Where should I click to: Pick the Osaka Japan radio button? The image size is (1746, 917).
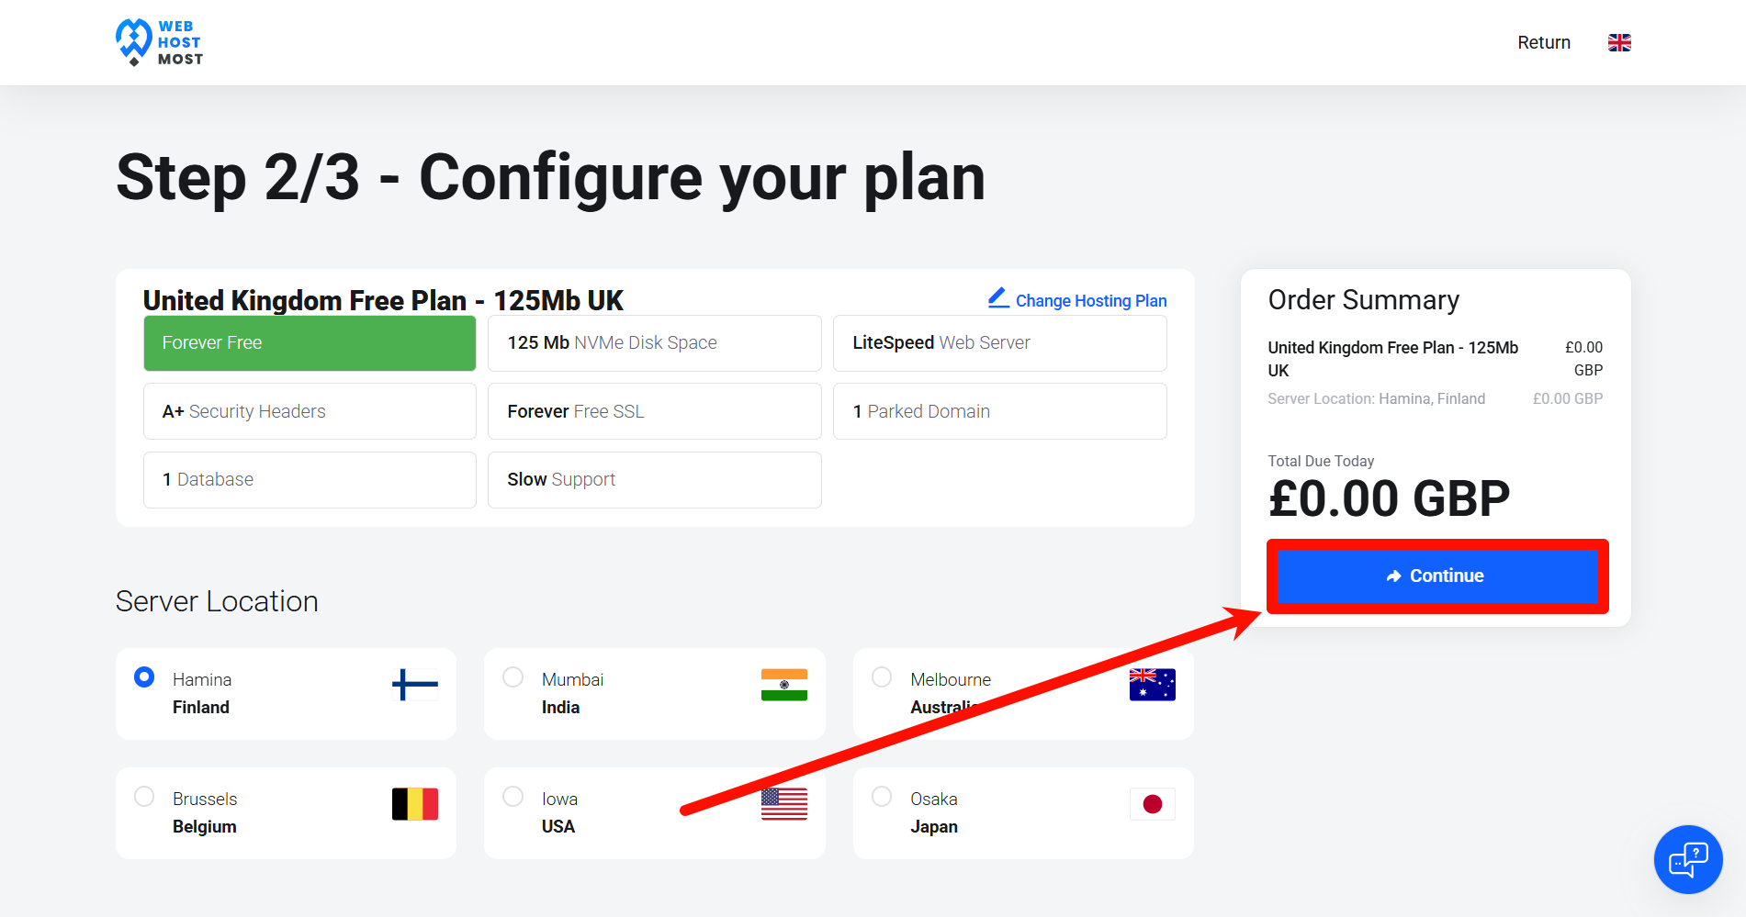[x=882, y=797]
